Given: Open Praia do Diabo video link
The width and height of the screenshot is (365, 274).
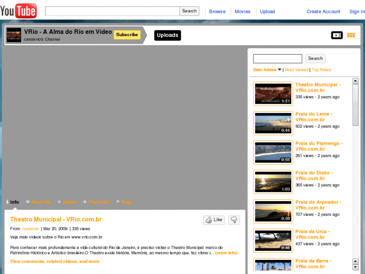Looking at the screenshot, I should (x=314, y=175).
